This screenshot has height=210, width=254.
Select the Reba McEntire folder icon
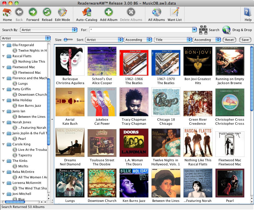point(9,172)
